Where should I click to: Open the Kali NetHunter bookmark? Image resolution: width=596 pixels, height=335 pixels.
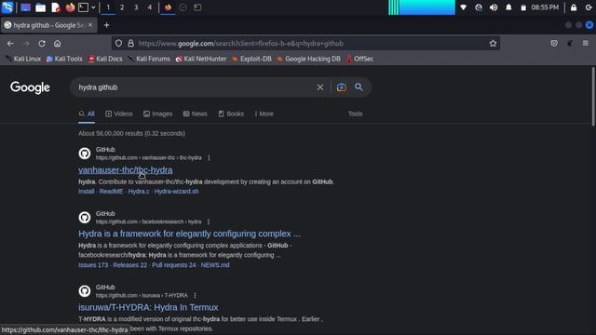(x=201, y=59)
